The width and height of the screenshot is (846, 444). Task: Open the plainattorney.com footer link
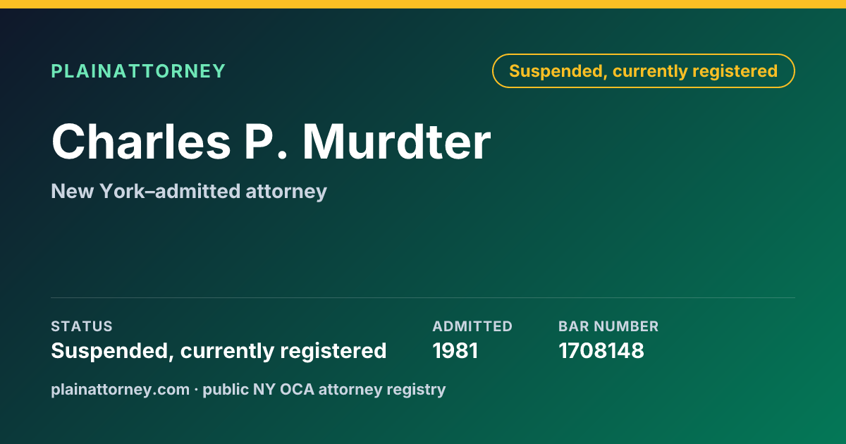click(x=120, y=389)
